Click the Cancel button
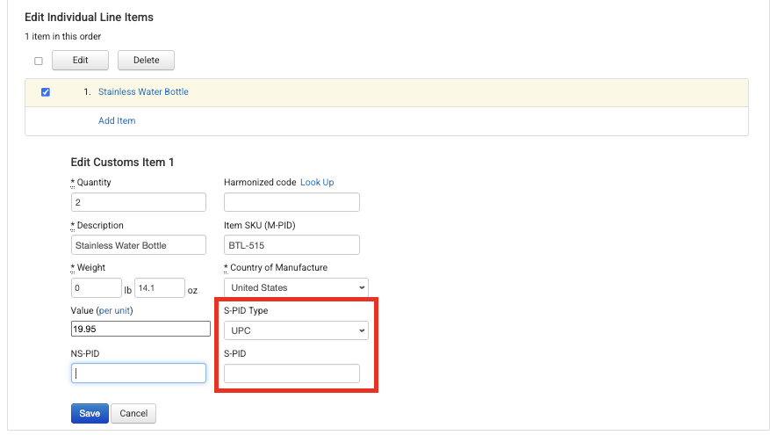 click(133, 413)
